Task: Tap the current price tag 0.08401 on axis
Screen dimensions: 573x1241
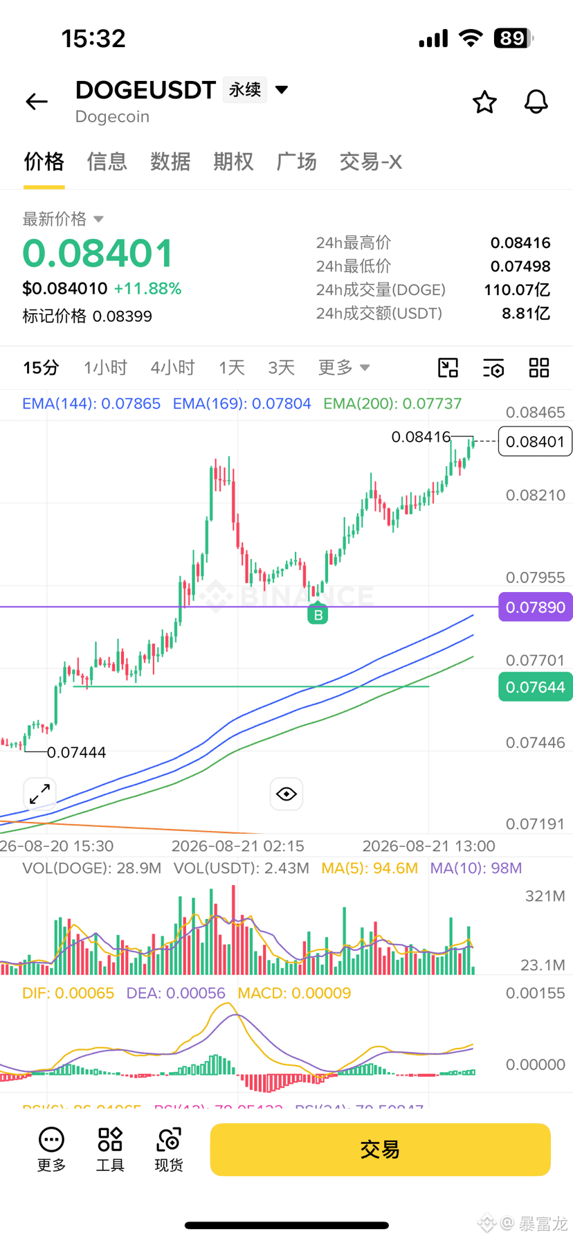Action: (535, 441)
